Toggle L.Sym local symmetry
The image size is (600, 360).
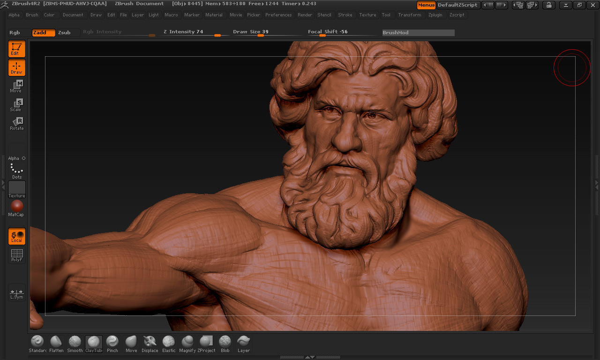click(16, 293)
